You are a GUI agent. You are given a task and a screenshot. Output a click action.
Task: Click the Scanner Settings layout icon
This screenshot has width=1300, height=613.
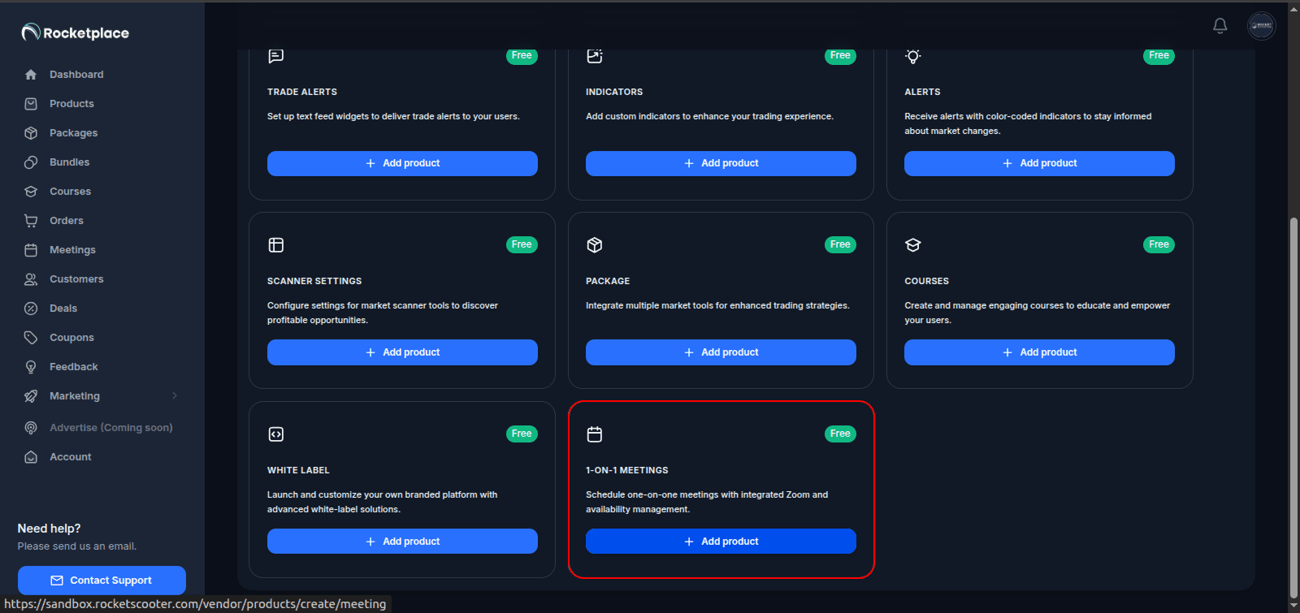276,245
